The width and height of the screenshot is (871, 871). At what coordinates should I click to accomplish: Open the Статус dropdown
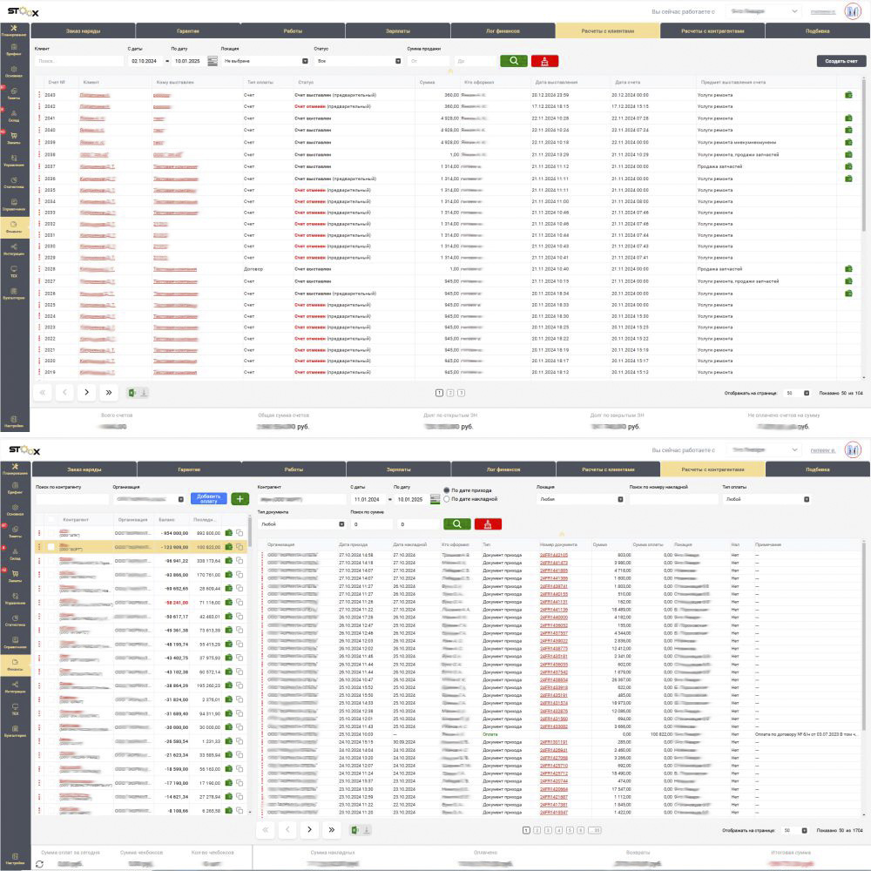[x=359, y=61]
